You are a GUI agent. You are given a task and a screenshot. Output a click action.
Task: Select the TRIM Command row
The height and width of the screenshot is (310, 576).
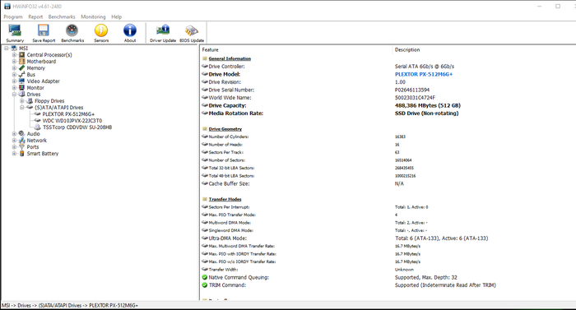(388, 285)
